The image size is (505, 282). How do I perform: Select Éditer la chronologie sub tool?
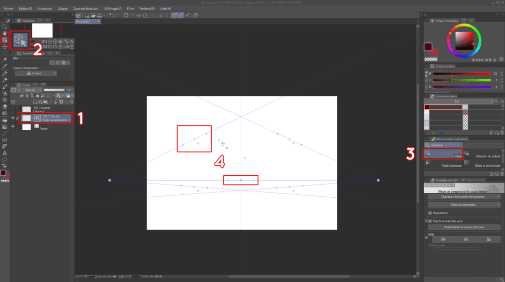point(482,163)
